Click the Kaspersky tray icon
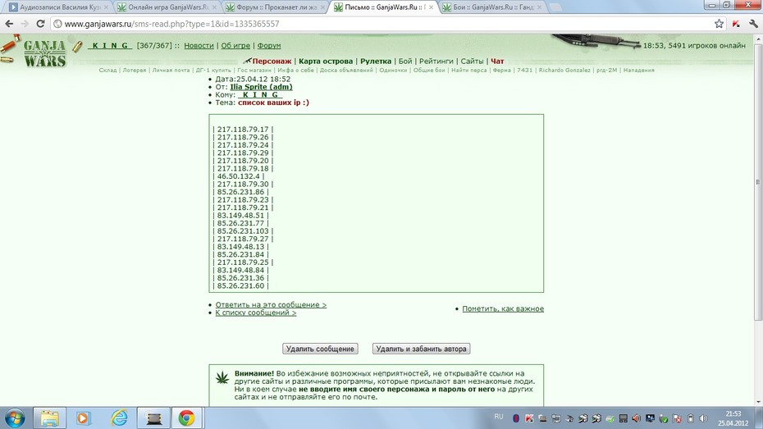 (x=529, y=418)
